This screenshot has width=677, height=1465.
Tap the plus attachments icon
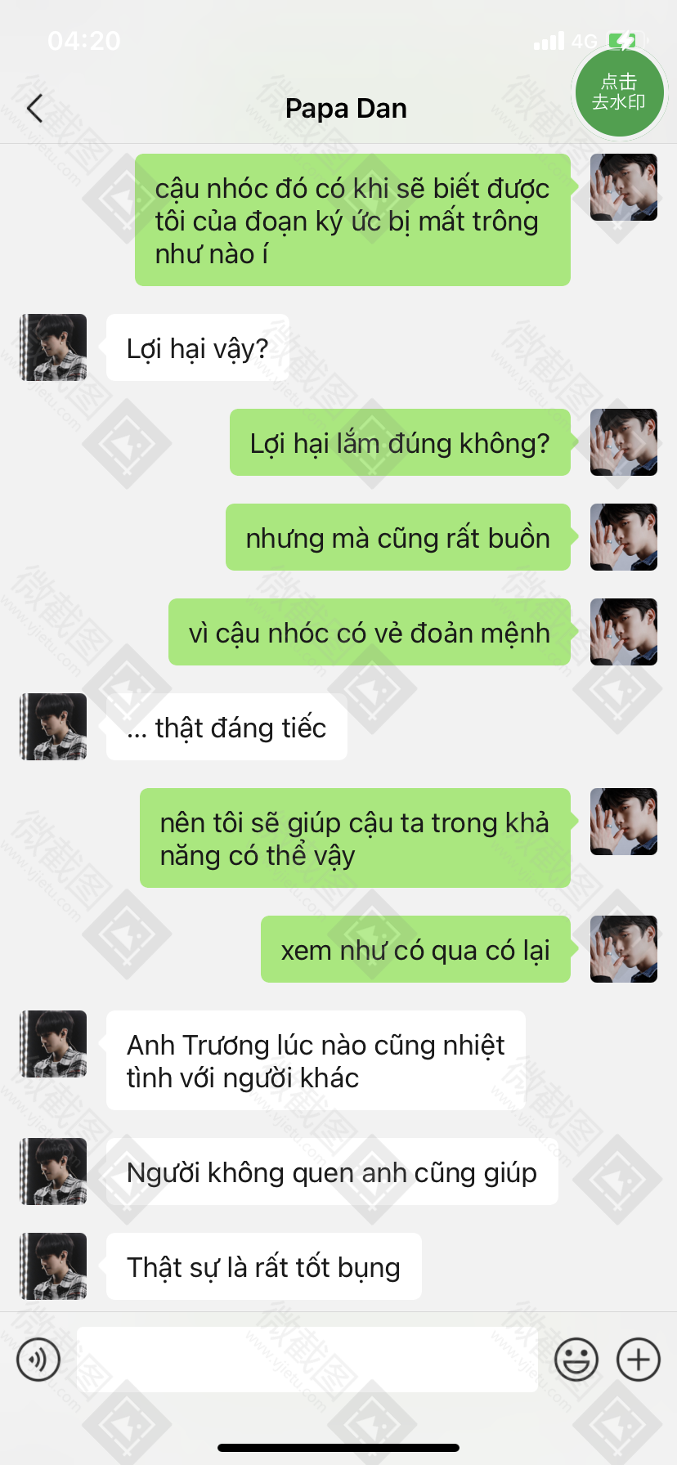point(639,1360)
